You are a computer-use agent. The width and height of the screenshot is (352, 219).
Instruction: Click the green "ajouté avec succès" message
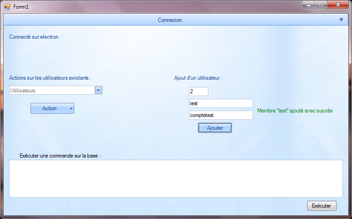coord(295,111)
